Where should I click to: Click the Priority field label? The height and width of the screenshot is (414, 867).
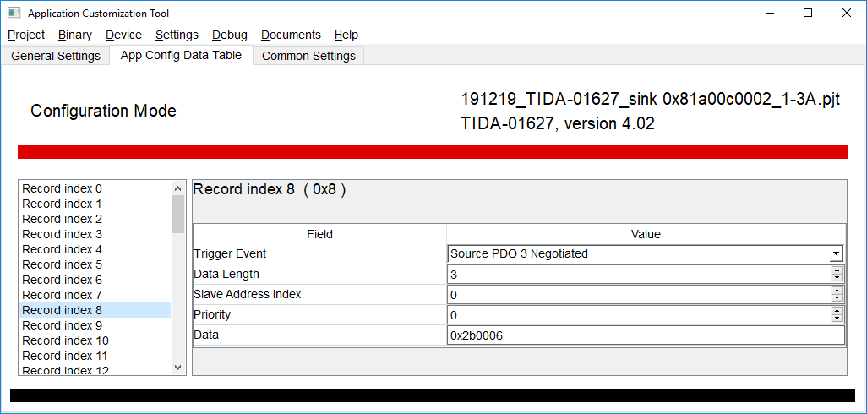(212, 314)
